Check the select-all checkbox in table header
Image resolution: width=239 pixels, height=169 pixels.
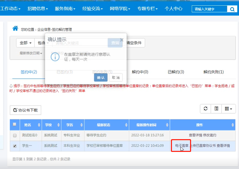[14, 124]
